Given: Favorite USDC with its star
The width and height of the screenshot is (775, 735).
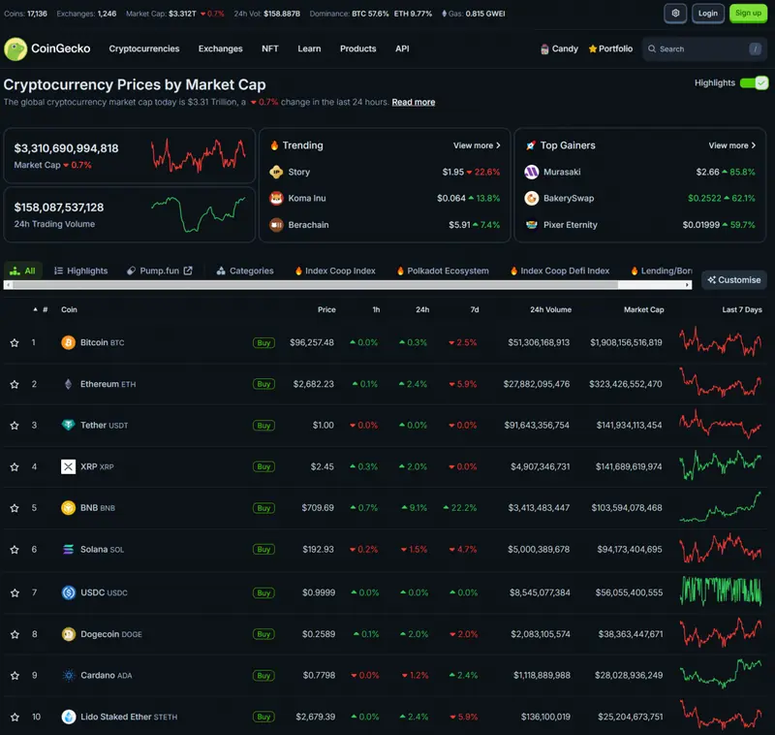Looking at the screenshot, I should (15, 593).
